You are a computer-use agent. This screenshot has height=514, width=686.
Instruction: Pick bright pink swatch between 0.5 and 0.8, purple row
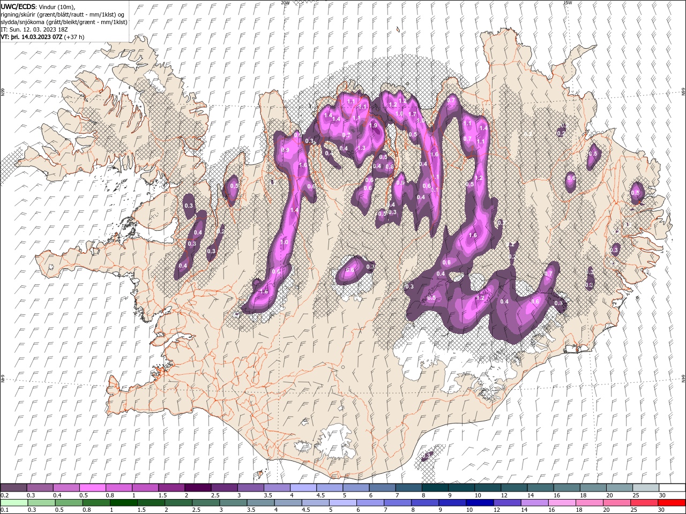[92, 488]
